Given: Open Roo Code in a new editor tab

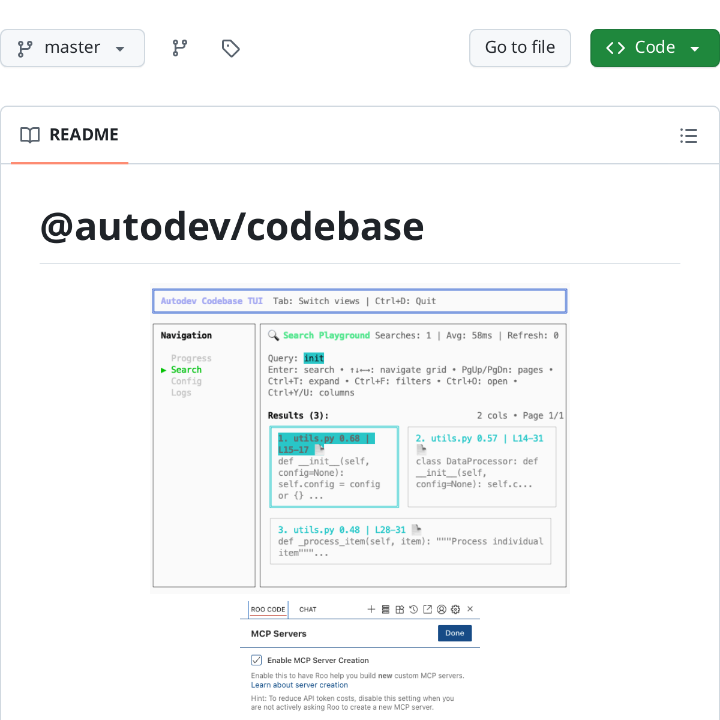Looking at the screenshot, I should point(427,609).
